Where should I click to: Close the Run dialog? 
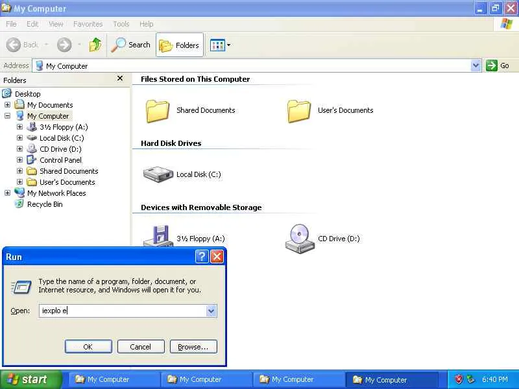pyautogui.click(x=217, y=256)
